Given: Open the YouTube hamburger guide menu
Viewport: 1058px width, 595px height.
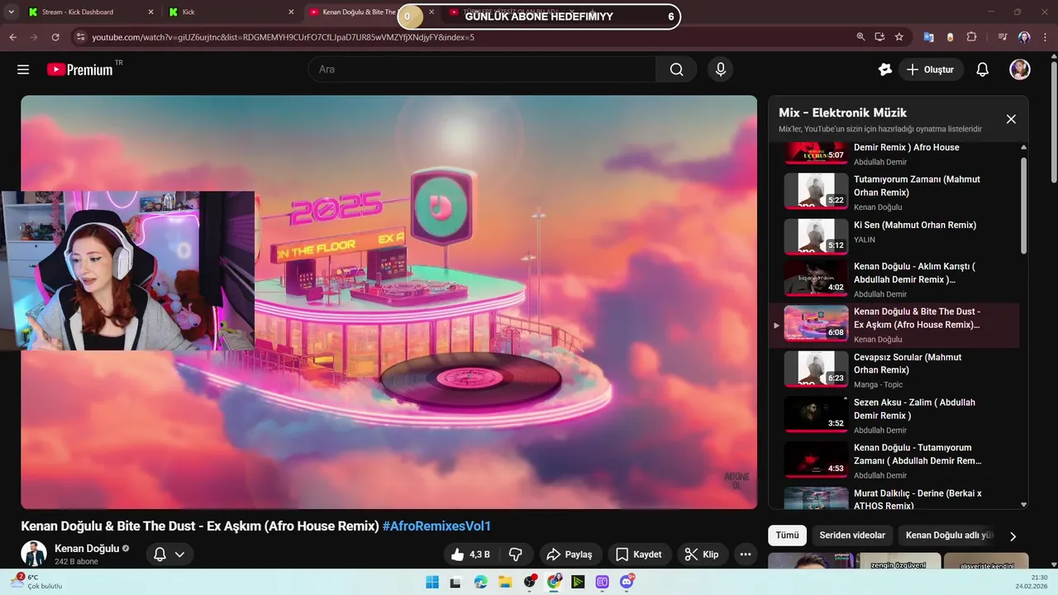Looking at the screenshot, I should click(23, 69).
